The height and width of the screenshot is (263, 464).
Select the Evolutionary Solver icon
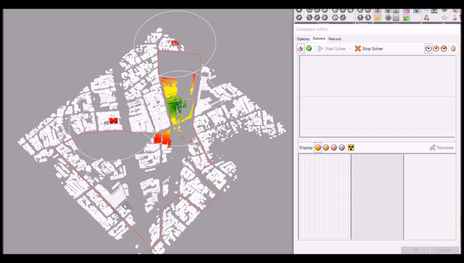[x=301, y=49]
